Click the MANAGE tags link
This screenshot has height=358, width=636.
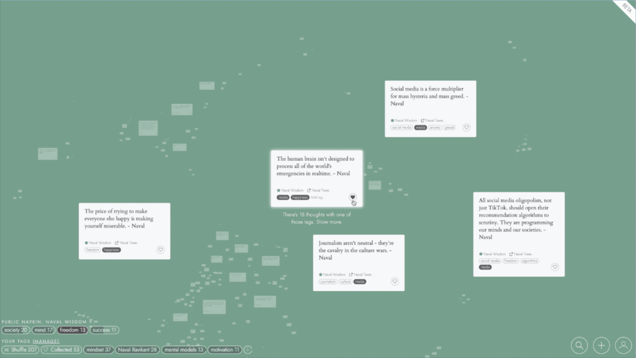[x=46, y=341]
